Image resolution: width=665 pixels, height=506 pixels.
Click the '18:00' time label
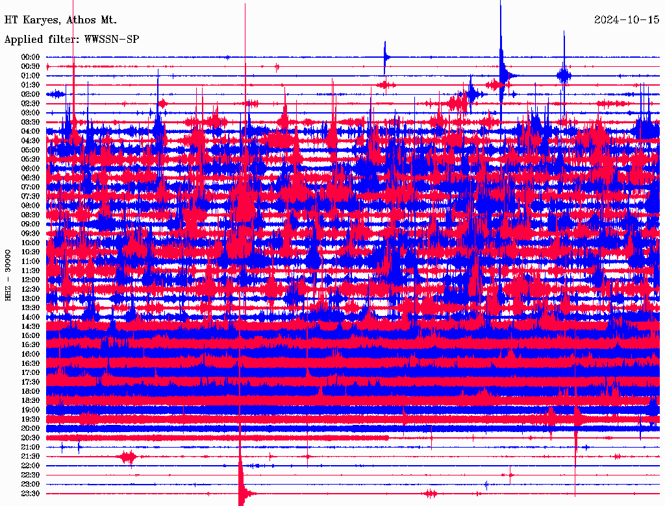click(x=31, y=392)
